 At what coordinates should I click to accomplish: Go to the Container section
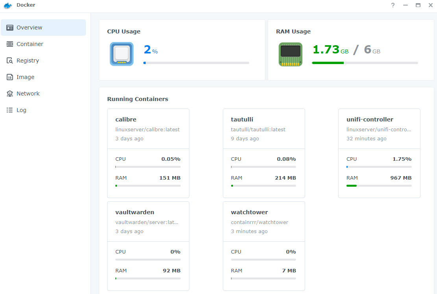(x=43, y=44)
